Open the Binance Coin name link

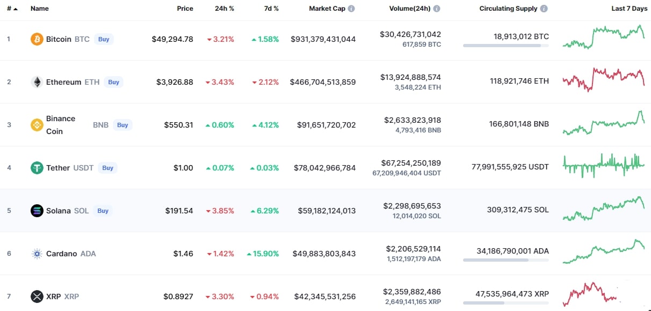(x=61, y=125)
